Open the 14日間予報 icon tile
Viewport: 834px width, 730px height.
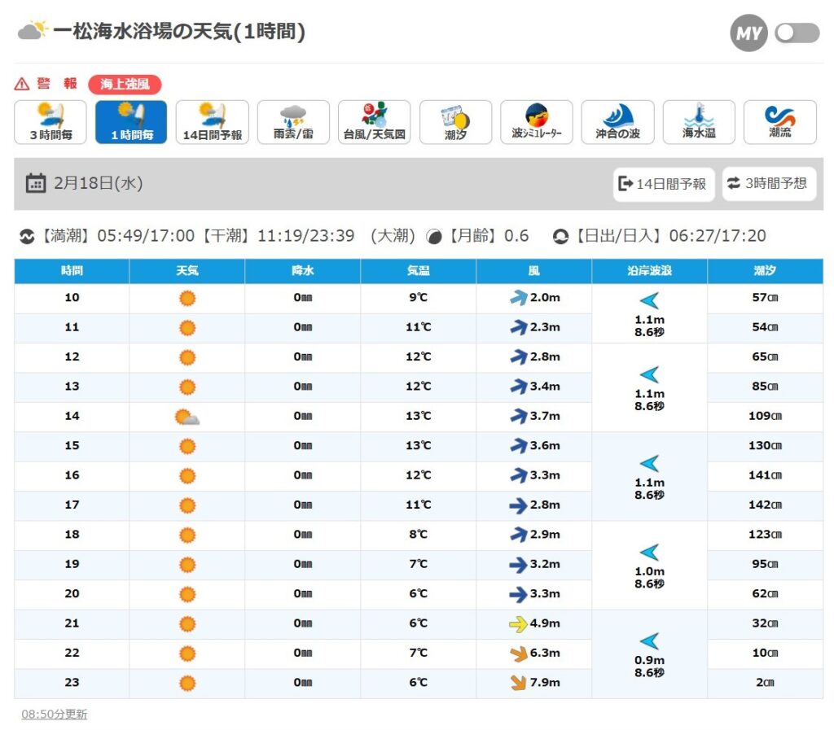[x=212, y=122]
